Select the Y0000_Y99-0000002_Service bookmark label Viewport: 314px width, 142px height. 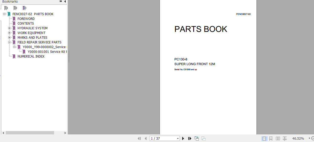pos(44,47)
